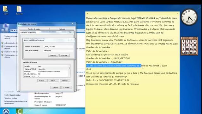Switch to the Hardware tab
The width and height of the screenshot is (202, 114).
click(62, 29)
